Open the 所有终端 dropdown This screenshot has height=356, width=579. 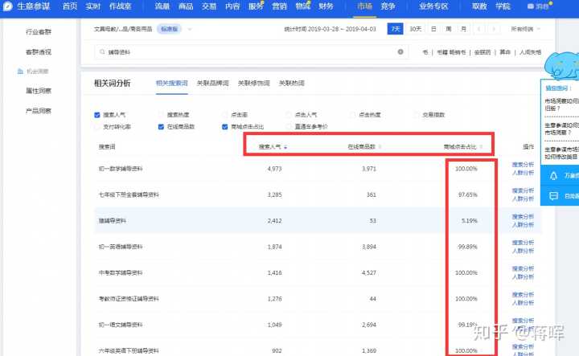tap(526, 29)
